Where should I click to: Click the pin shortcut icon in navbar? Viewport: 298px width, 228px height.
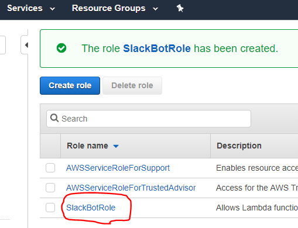180,8
